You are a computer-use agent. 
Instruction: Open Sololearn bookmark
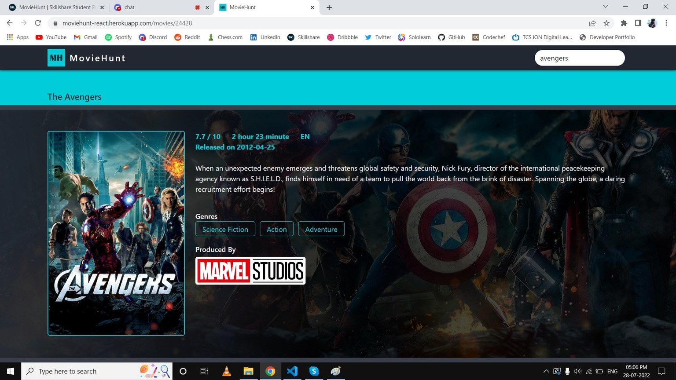point(414,37)
